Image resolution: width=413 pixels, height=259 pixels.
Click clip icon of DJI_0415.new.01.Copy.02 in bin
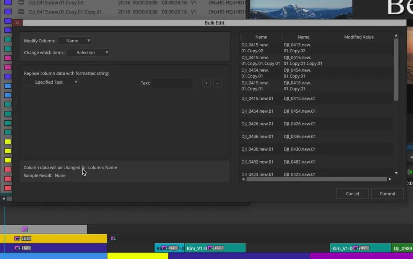(21, 3)
